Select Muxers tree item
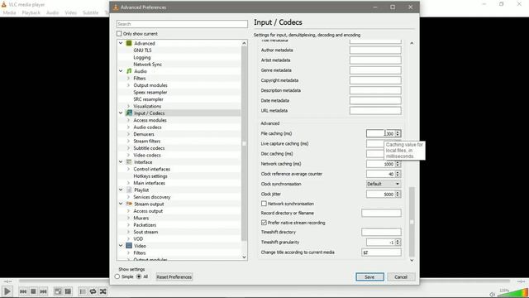Image resolution: width=529 pixels, height=298 pixels. 141,218
